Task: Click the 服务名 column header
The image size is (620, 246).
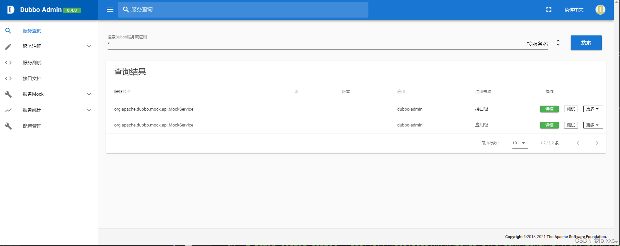Action: tap(120, 92)
